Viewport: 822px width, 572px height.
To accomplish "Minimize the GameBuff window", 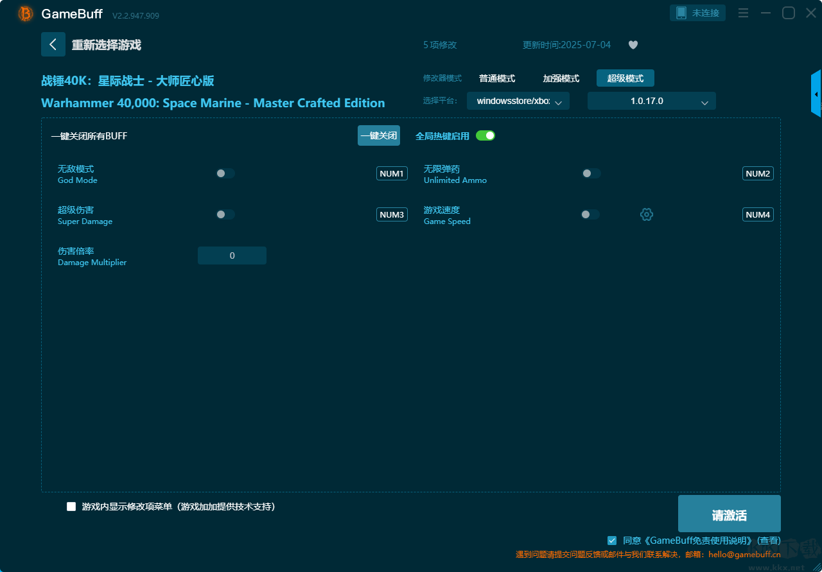I will tap(765, 13).
